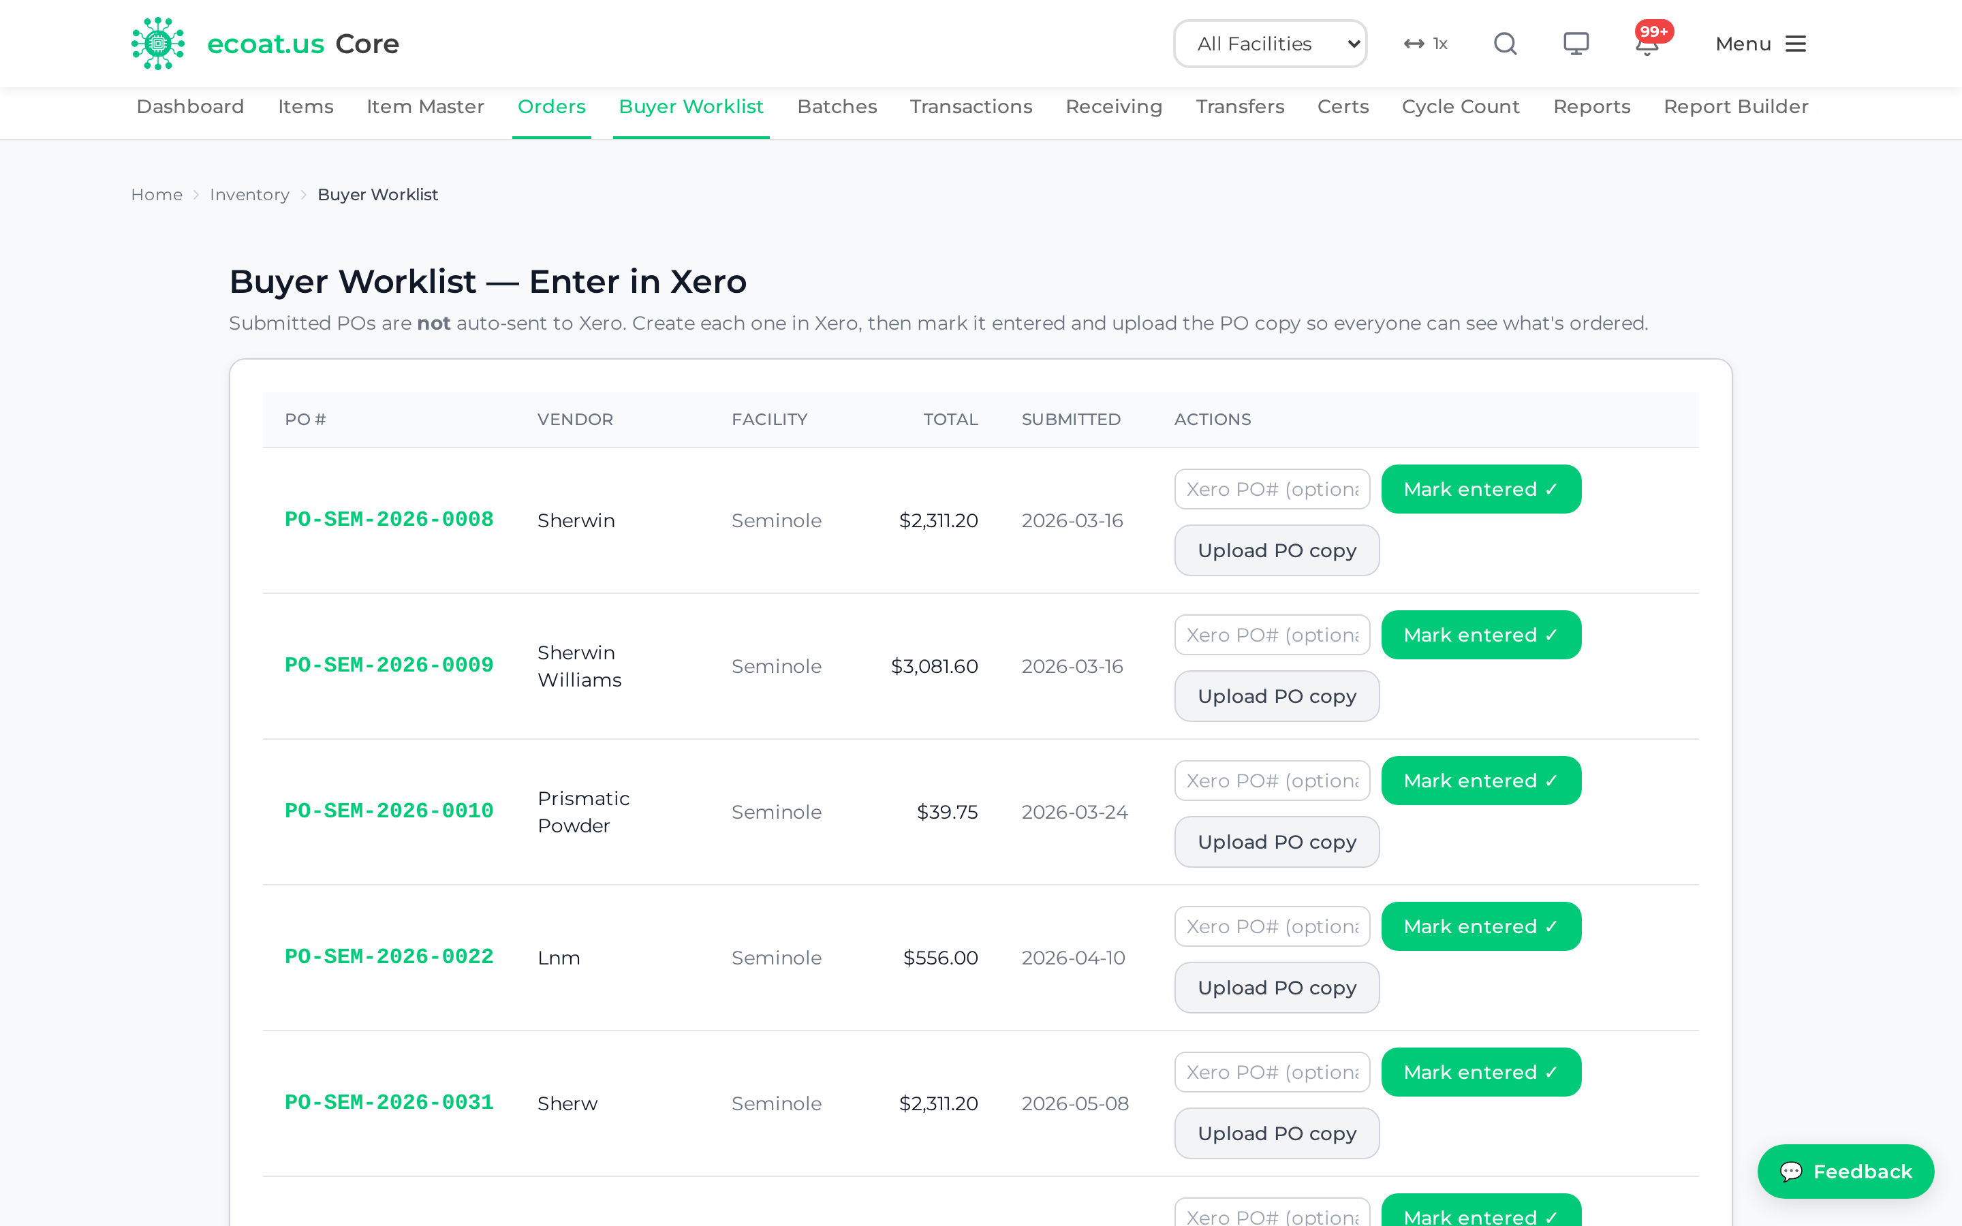
Task: Open PO-SEM-2026-0009 link
Action: [389, 665]
